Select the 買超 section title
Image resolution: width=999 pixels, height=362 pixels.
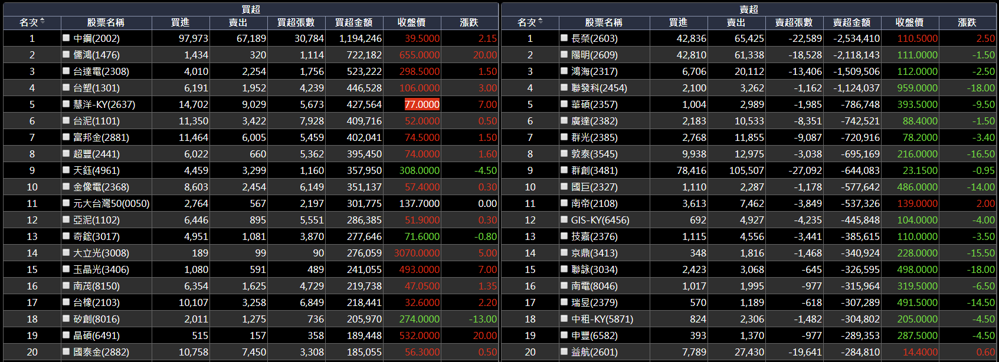[x=251, y=9]
